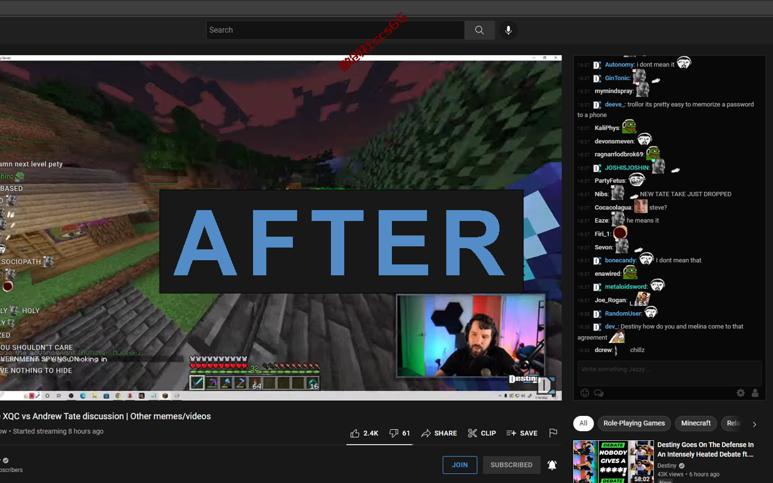Expand more category chips with right chevron

pos(754,424)
